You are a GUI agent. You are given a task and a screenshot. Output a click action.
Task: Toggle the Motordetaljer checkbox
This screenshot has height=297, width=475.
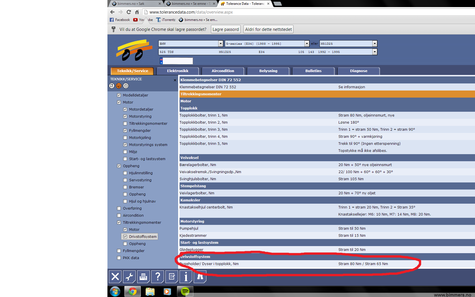point(125,109)
